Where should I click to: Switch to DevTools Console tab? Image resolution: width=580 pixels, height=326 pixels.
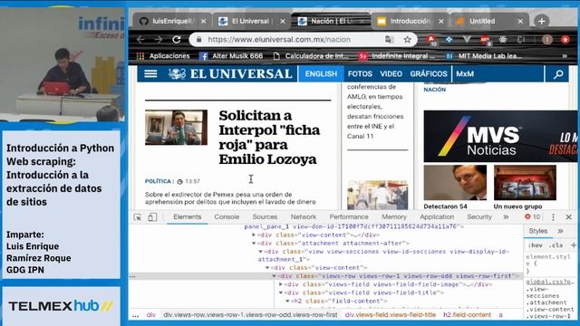(227, 217)
